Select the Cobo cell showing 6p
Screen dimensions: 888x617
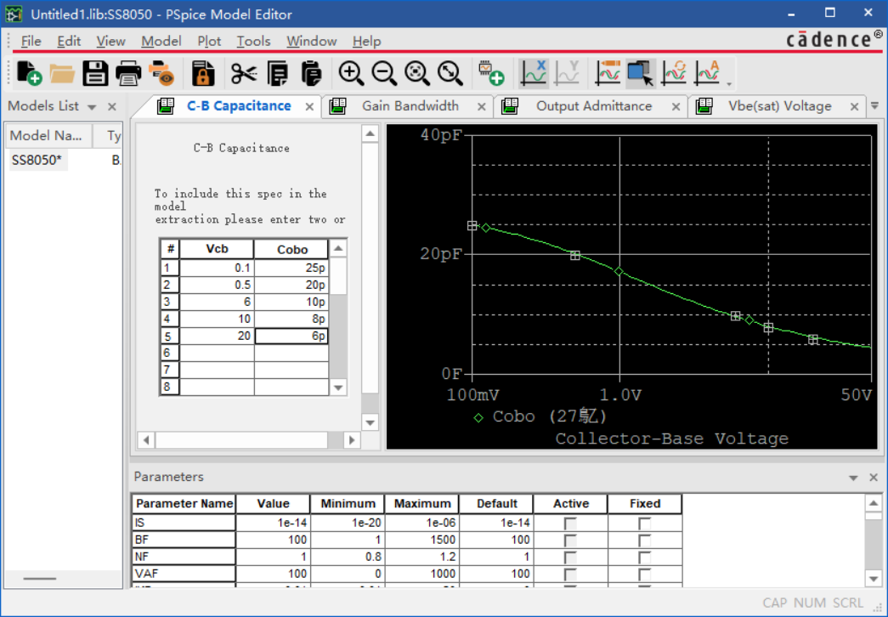point(291,336)
